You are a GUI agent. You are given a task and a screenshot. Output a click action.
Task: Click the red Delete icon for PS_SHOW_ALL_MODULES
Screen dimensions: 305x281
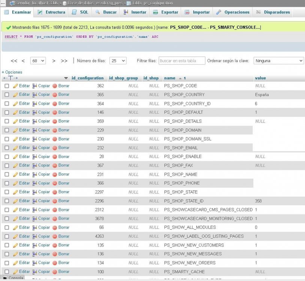[x=55, y=227]
